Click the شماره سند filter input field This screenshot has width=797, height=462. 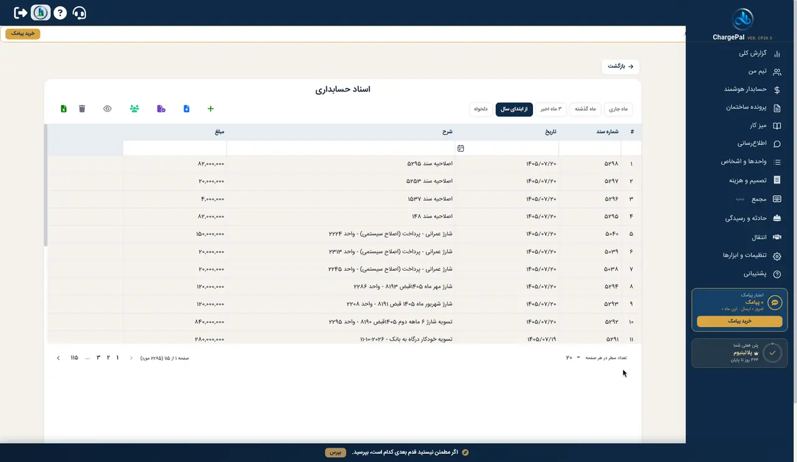[x=590, y=148]
